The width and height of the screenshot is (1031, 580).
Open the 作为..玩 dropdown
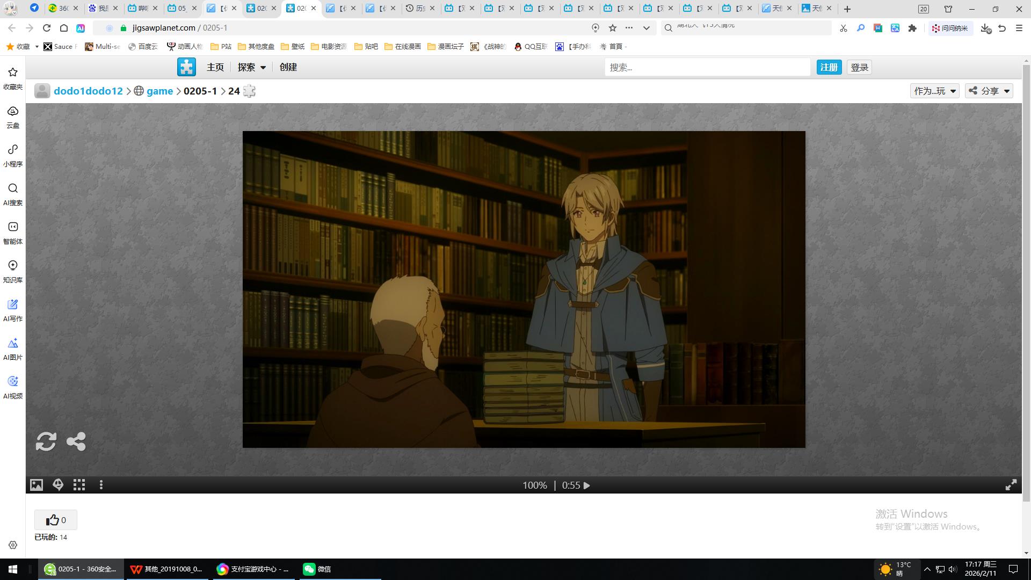coord(934,91)
